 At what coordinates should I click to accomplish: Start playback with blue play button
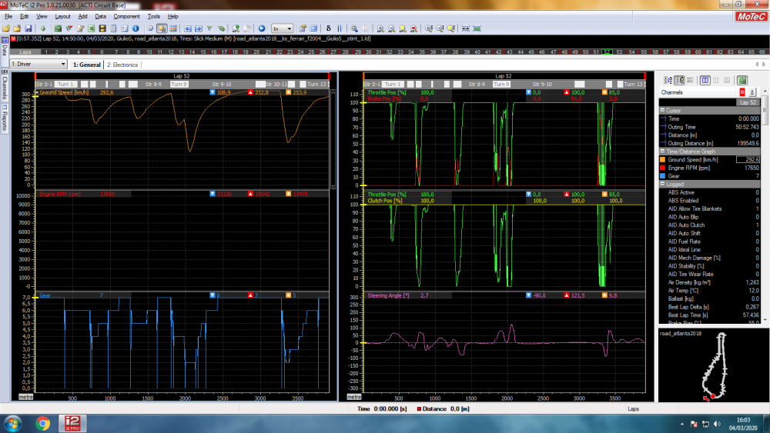262,28
